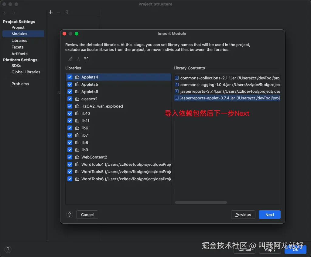311x257 pixels.
Task: Open Global Libraries settings
Action: click(x=26, y=72)
